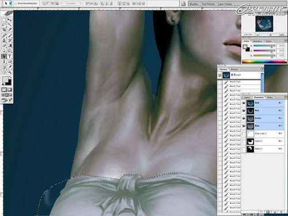Open the Channels panel options menu
Image resolution: width=288 pixels, height=216 pixels.
coord(286,97)
